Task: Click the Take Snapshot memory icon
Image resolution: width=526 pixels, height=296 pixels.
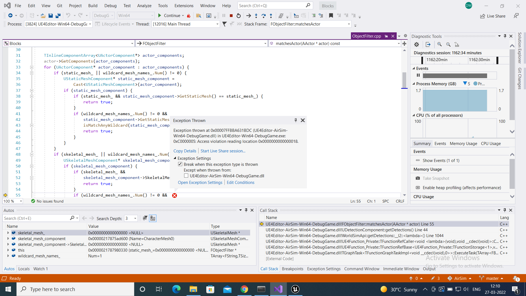Action: [x=418, y=178]
